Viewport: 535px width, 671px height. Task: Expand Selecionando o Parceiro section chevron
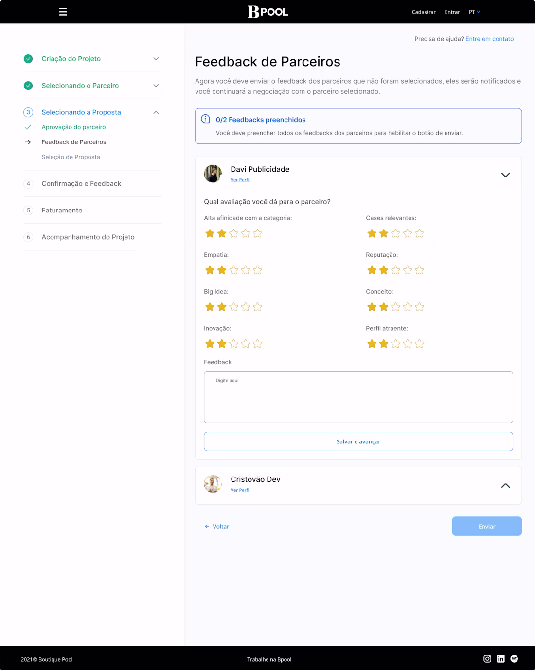click(x=156, y=86)
